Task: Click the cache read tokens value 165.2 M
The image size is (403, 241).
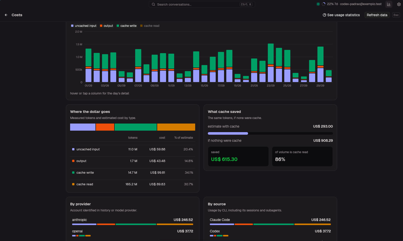Action: coord(131,184)
